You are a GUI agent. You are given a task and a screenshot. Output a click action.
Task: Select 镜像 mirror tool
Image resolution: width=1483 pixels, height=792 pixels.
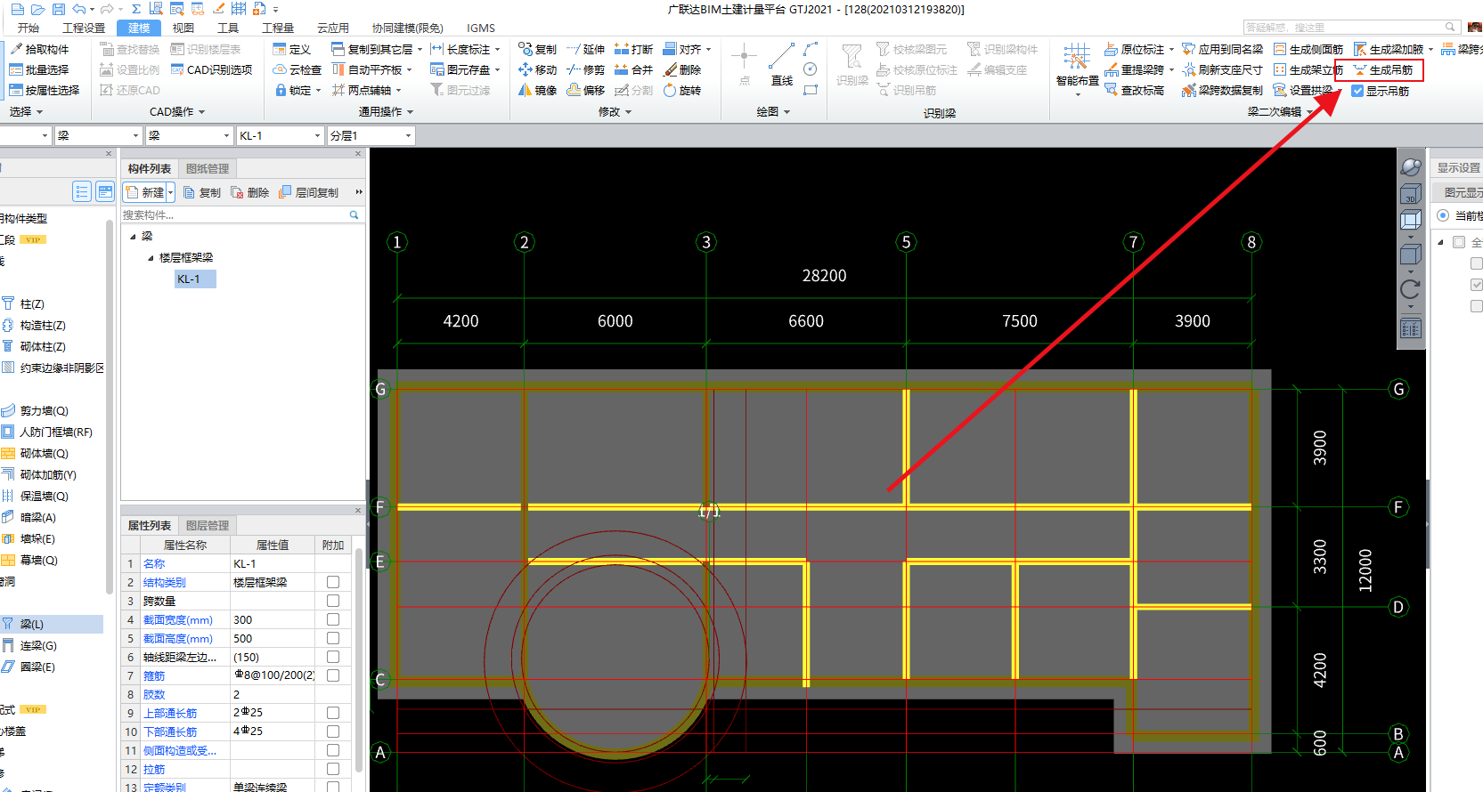tap(538, 90)
